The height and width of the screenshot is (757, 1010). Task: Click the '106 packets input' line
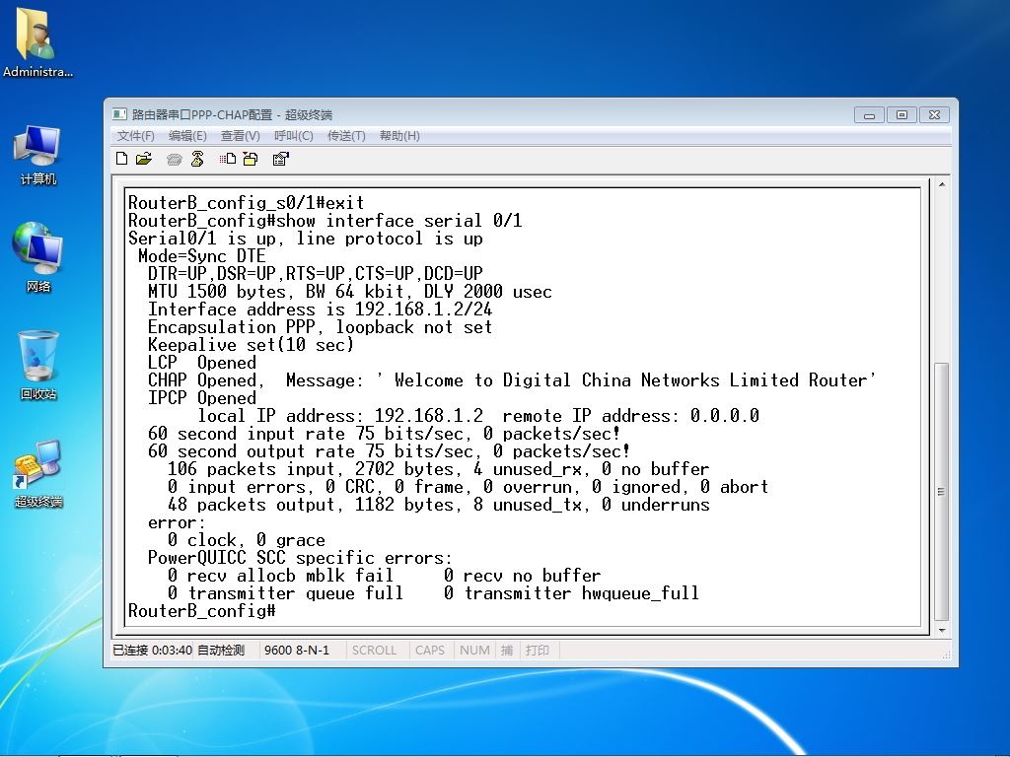(438, 469)
